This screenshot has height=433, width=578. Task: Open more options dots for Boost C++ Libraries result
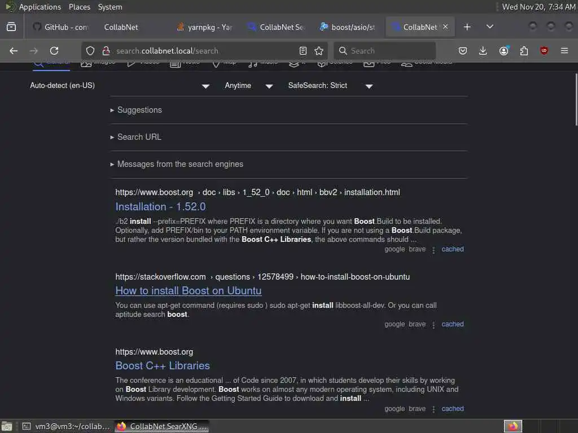(433, 409)
